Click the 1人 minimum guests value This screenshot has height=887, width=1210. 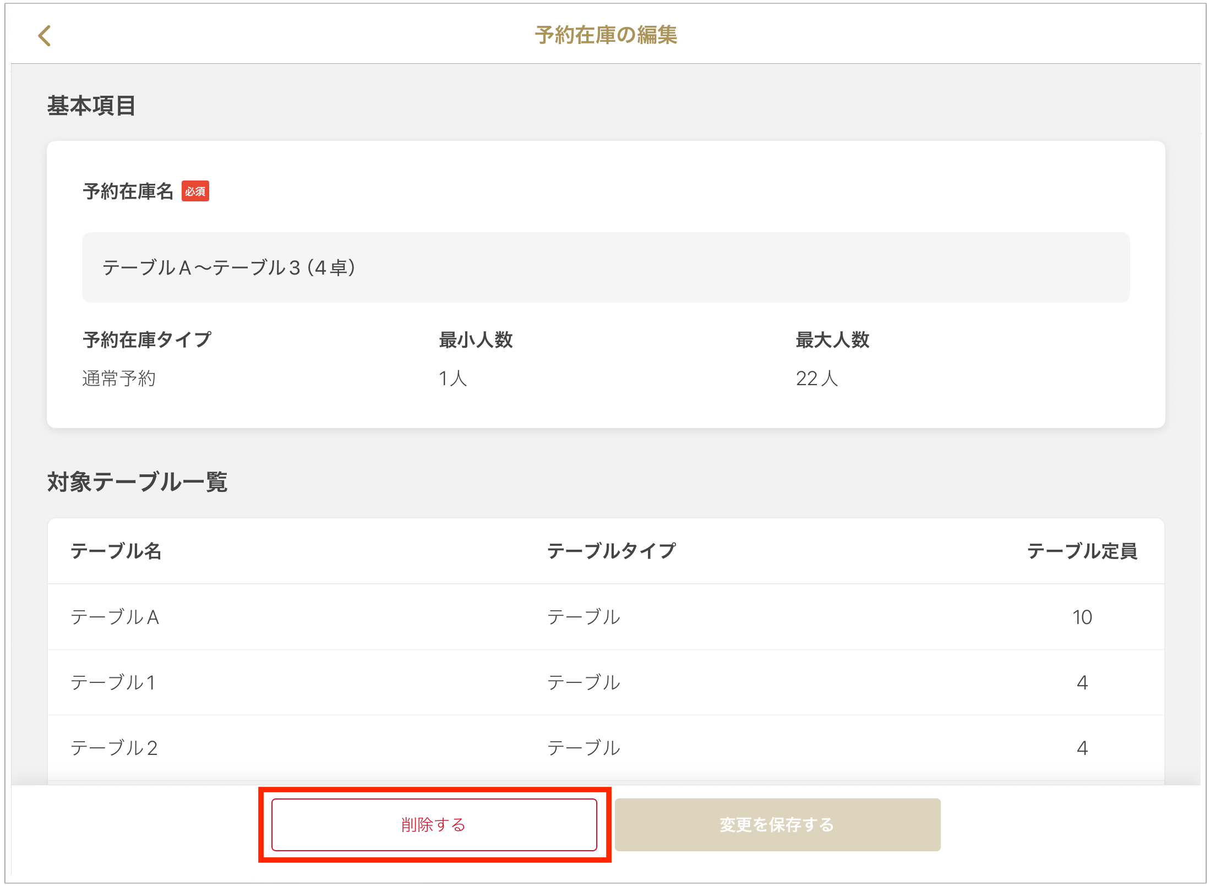pos(453,379)
